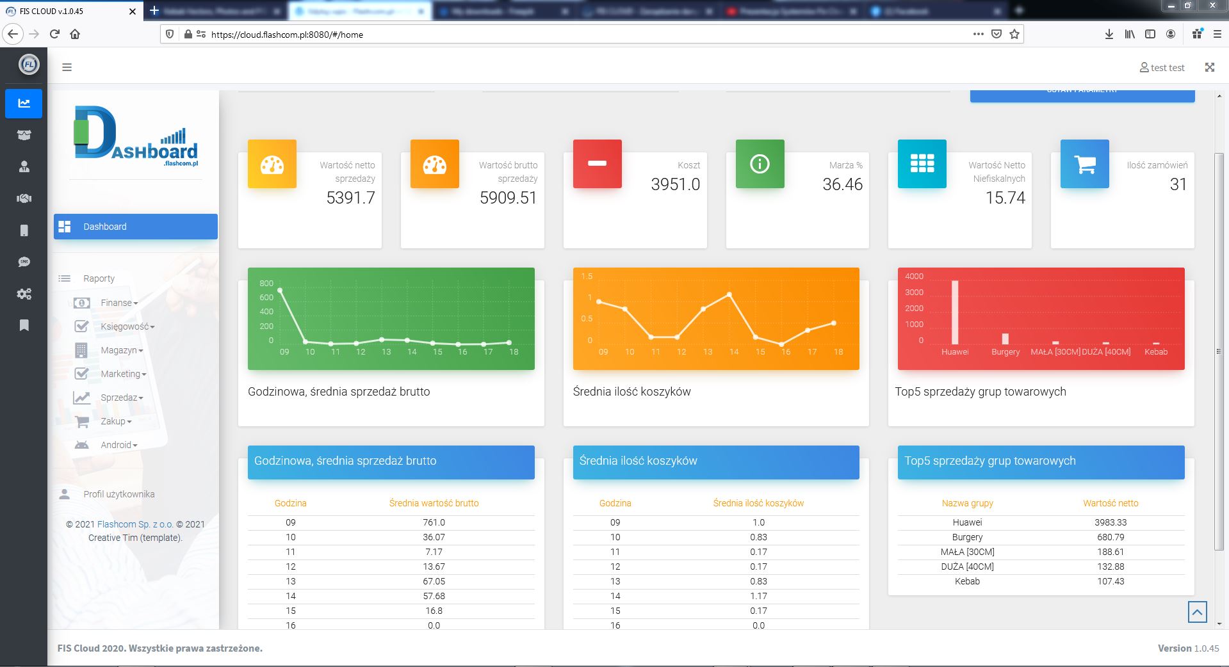Click Średnia wartość brutto column header
The image size is (1229, 667).
pyautogui.click(x=434, y=503)
